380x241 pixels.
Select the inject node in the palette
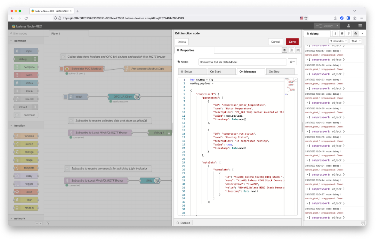coord(26,51)
